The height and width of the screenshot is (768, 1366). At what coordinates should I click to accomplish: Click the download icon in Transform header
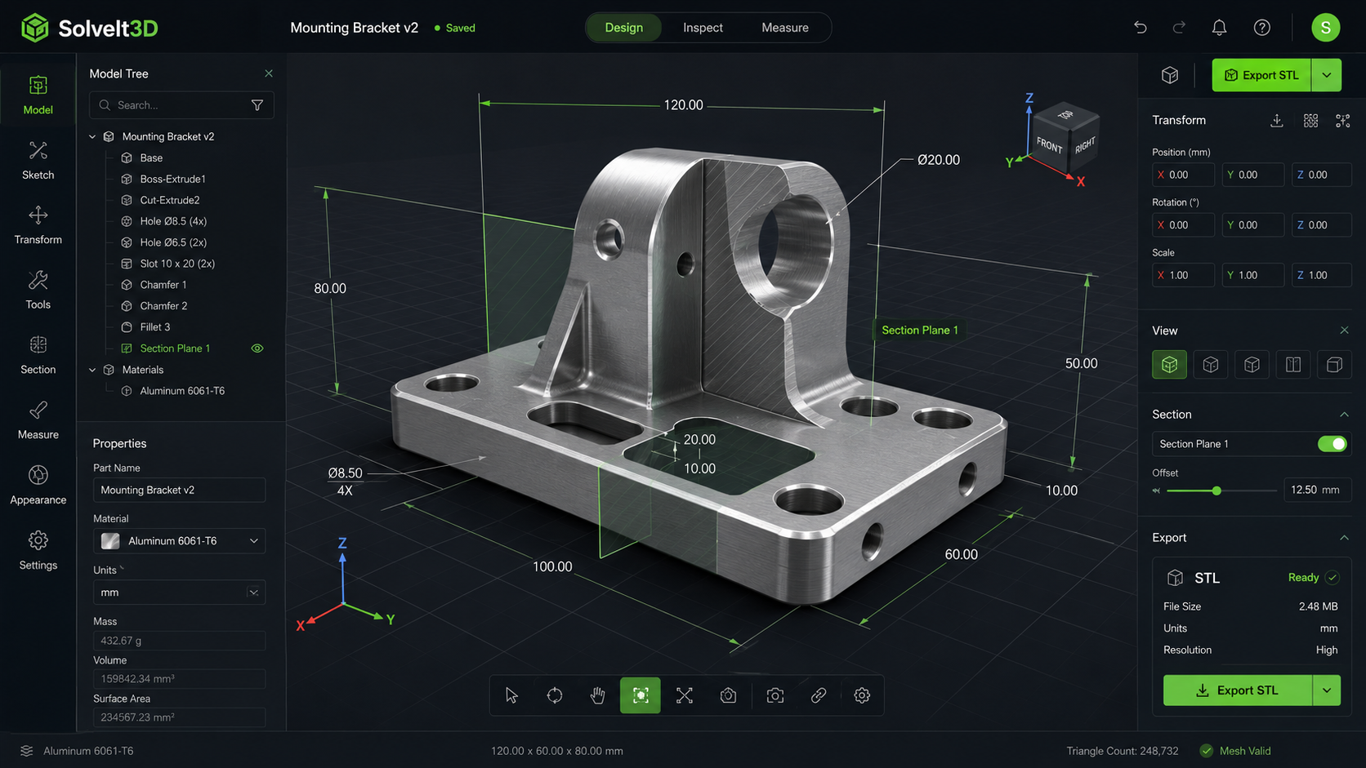point(1277,121)
